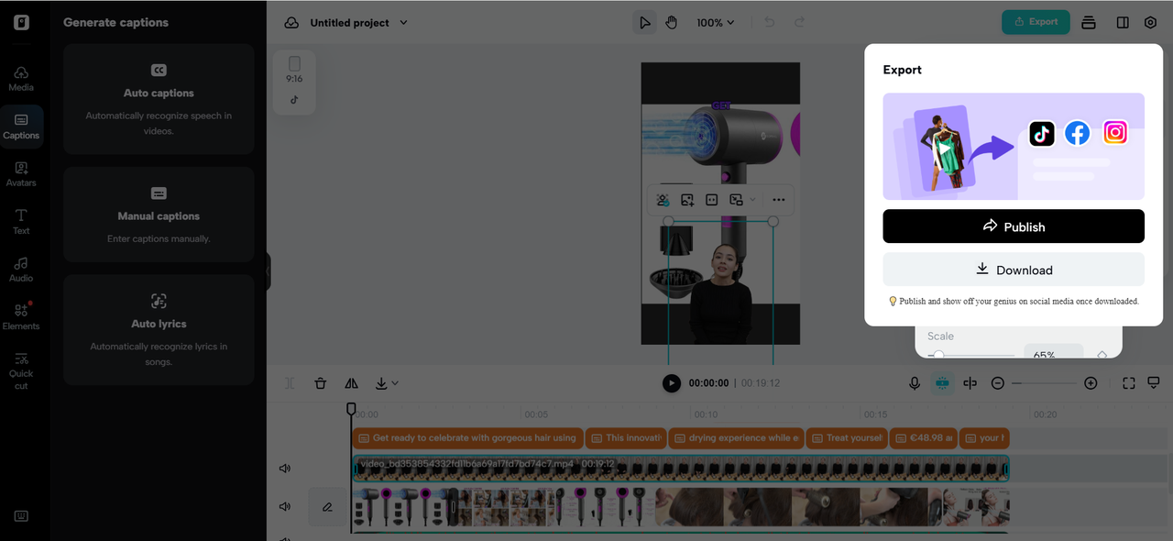Open the Elements panel

(x=20, y=316)
